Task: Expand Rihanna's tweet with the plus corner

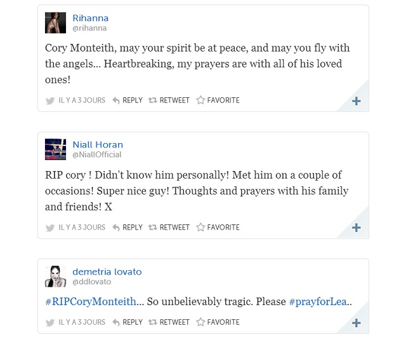Action: coord(356,101)
